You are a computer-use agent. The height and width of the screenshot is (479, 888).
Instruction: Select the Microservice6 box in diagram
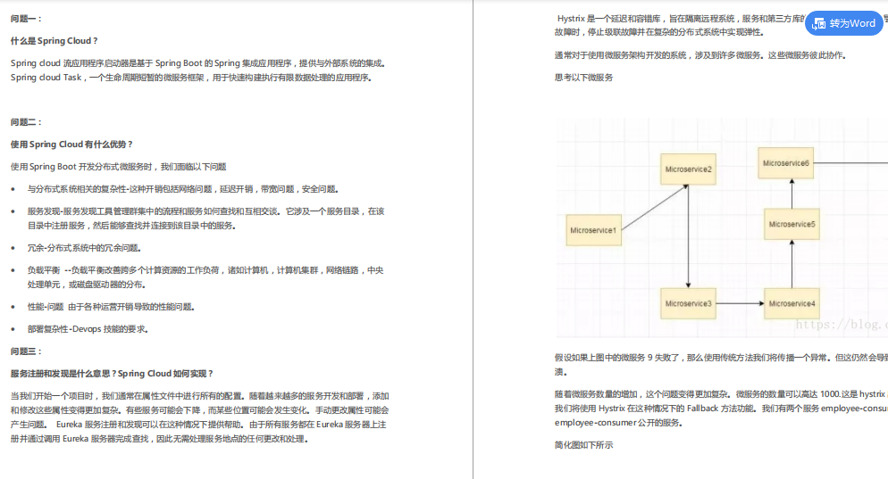pos(786,163)
